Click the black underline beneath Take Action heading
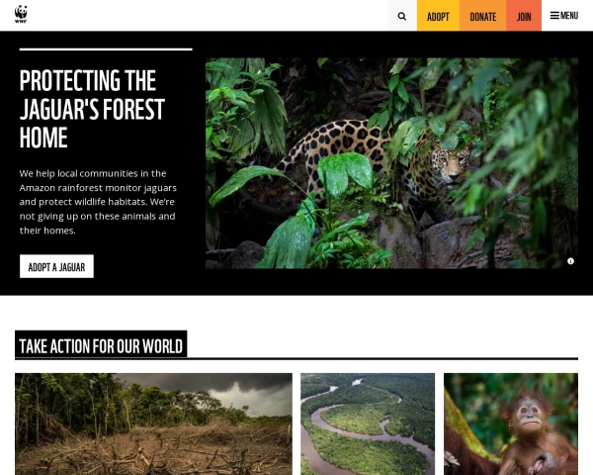This screenshot has width=593, height=475. tap(296, 358)
